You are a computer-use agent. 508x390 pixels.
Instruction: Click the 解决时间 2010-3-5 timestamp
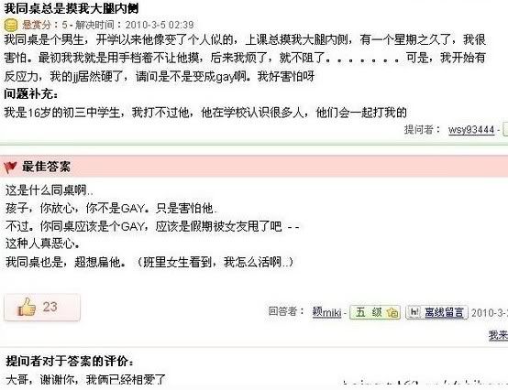pos(135,25)
